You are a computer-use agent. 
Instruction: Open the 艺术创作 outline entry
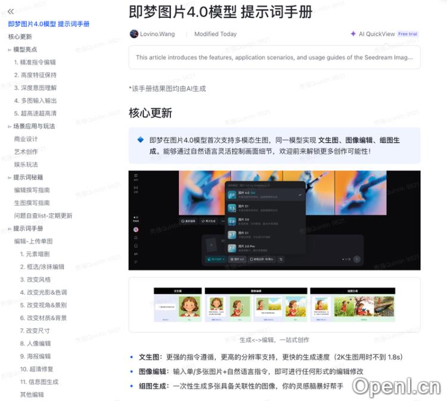(26, 152)
